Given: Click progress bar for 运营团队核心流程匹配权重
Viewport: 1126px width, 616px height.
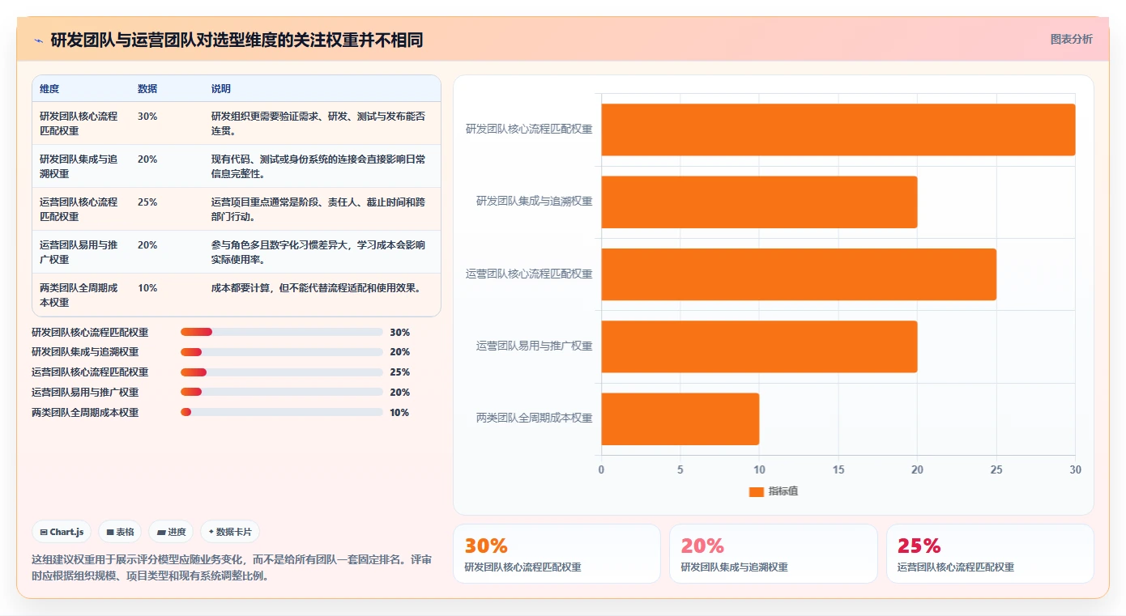Looking at the screenshot, I should 282,372.
